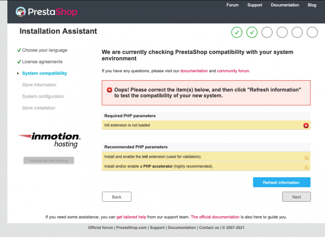
Task: Open the Support menu item
Action: point(255,5)
